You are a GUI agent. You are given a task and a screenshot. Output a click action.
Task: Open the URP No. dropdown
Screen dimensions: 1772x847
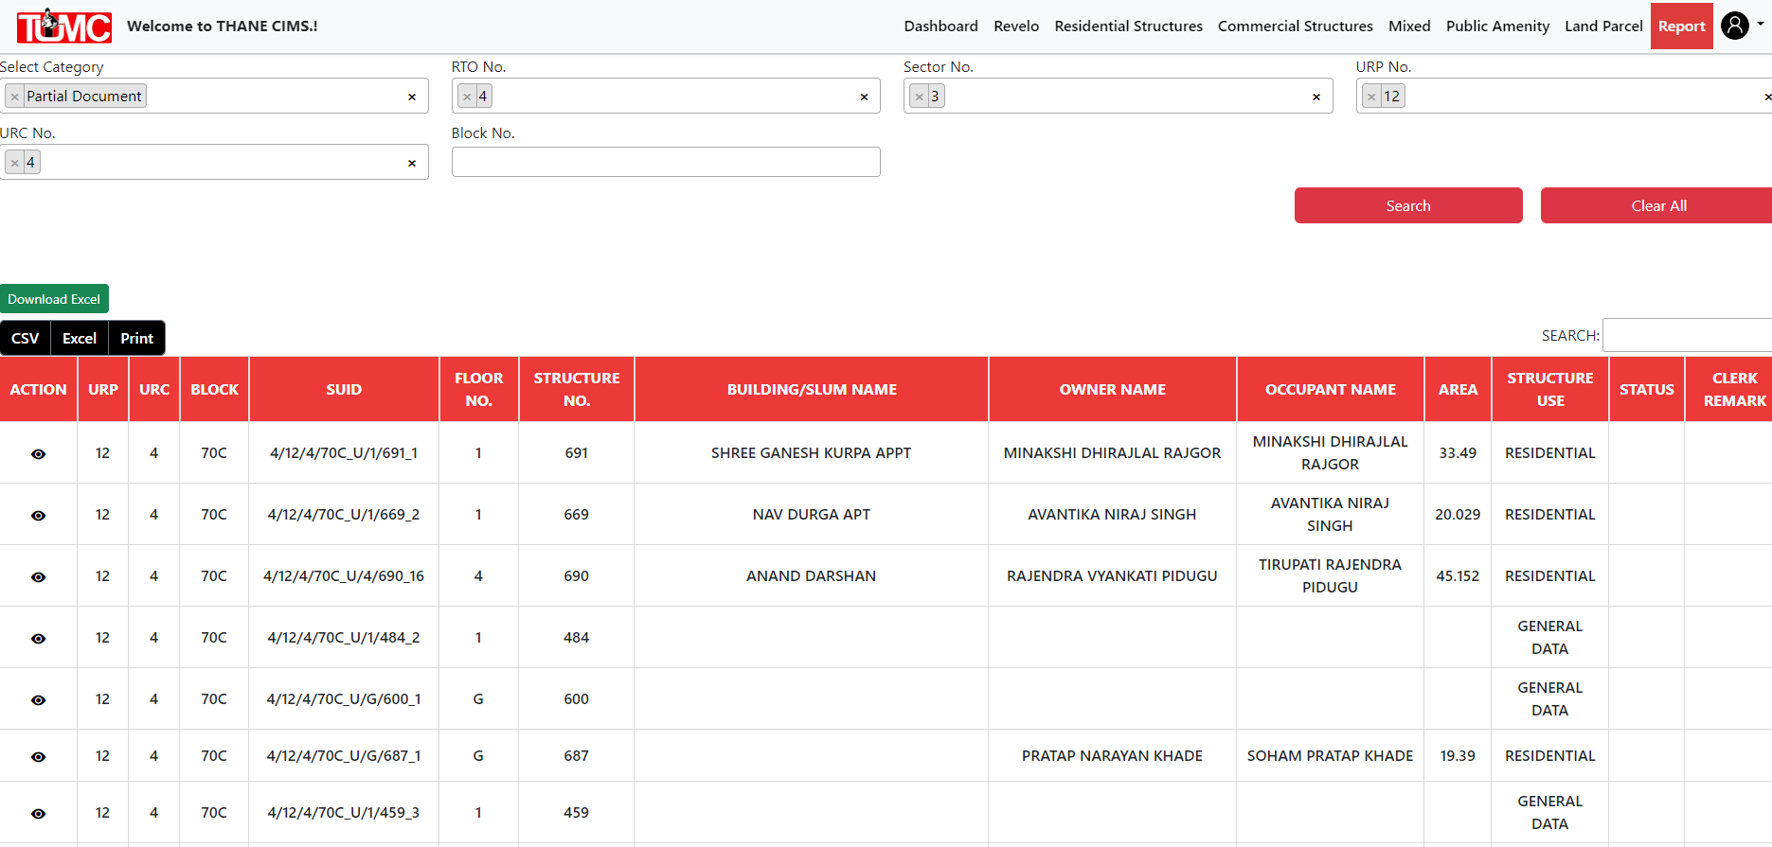(1564, 96)
